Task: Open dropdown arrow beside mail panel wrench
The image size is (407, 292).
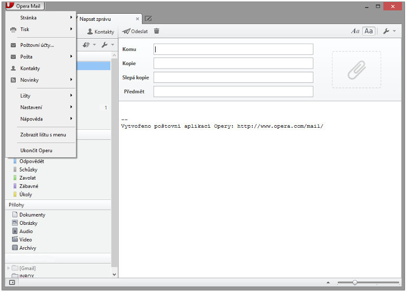Action: pyautogui.click(x=112, y=45)
